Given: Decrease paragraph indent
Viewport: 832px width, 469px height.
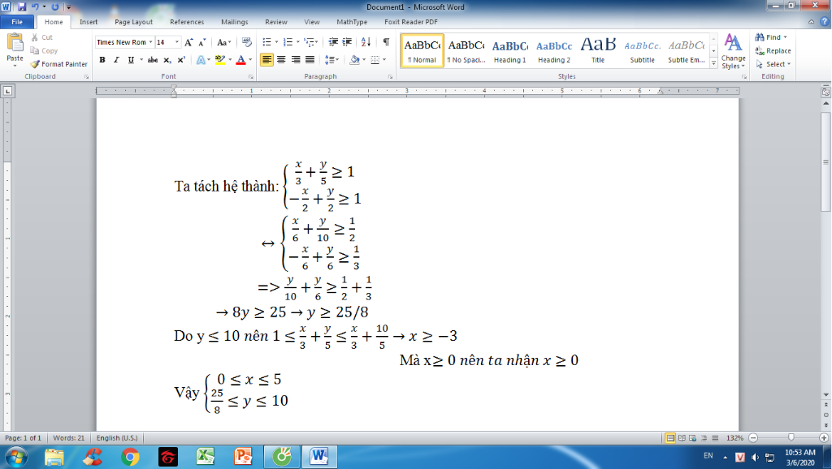Looking at the screenshot, I should (x=333, y=42).
